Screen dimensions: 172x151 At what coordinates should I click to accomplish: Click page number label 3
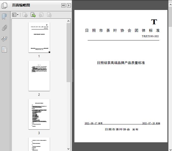coord(39,133)
